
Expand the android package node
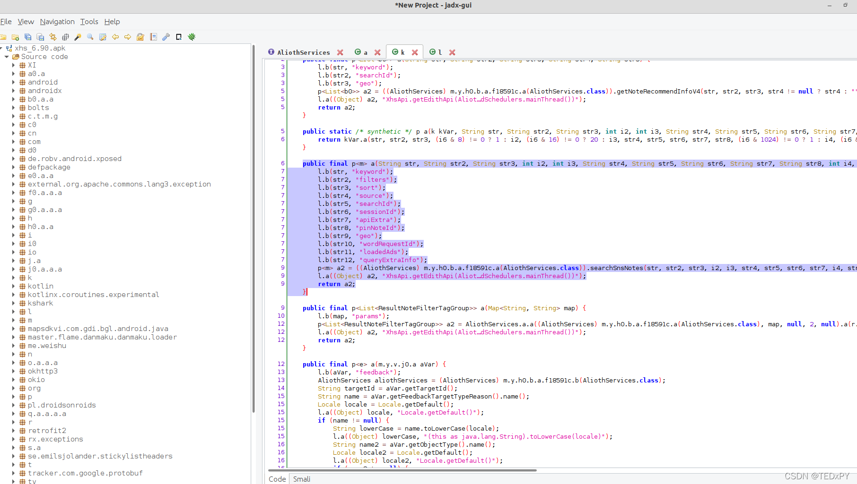tap(13, 82)
